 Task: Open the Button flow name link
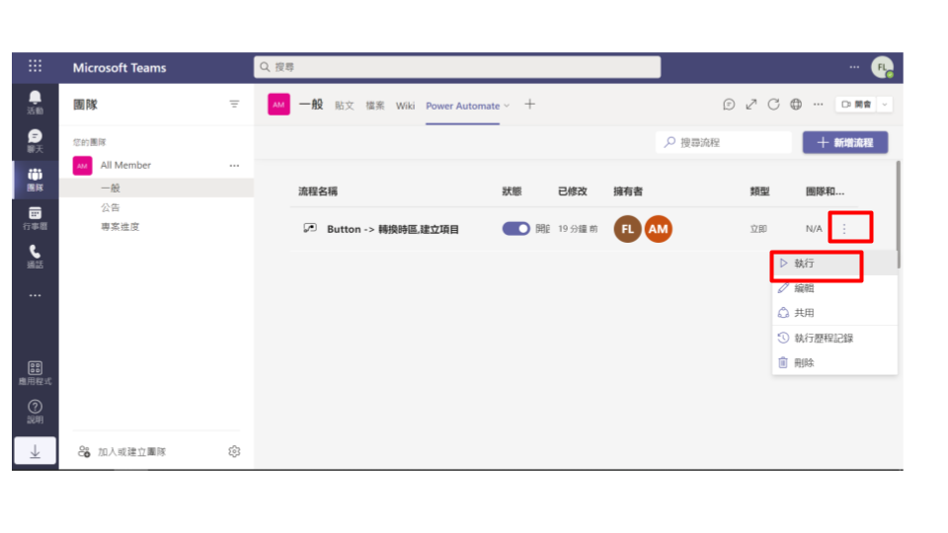click(x=392, y=229)
